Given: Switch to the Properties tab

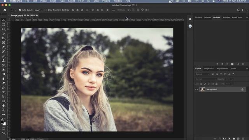Looking at the screenshot, I should click(x=209, y=68).
